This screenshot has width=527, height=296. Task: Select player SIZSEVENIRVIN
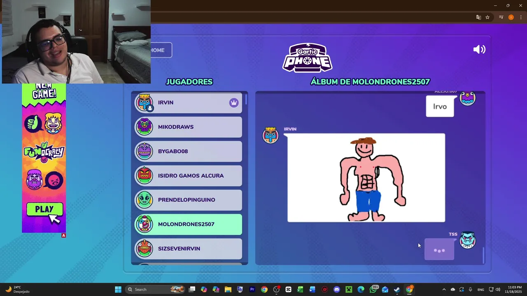tap(189, 249)
